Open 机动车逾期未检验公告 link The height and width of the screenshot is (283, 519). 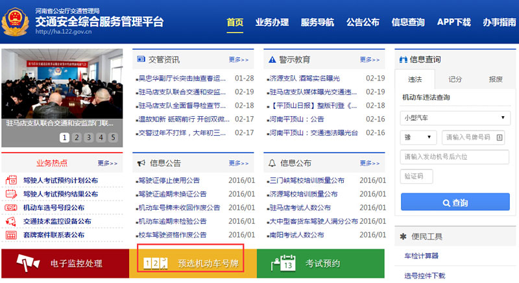pos(172,221)
